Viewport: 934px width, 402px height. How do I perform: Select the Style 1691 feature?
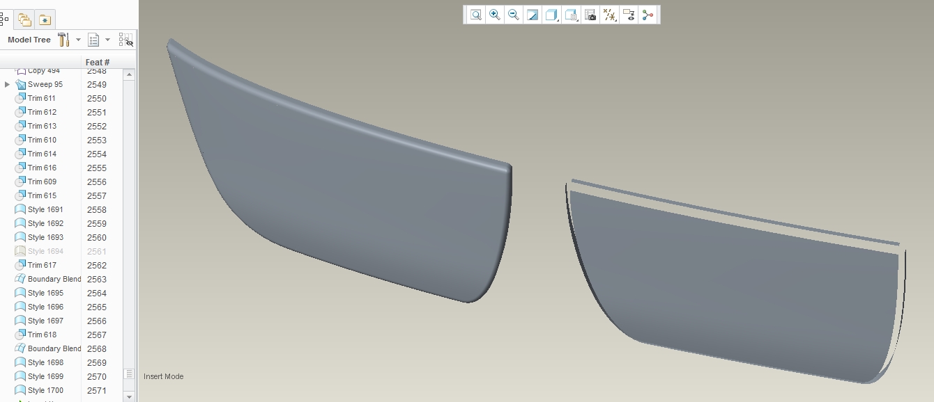pyautogui.click(x=45, y=209)
